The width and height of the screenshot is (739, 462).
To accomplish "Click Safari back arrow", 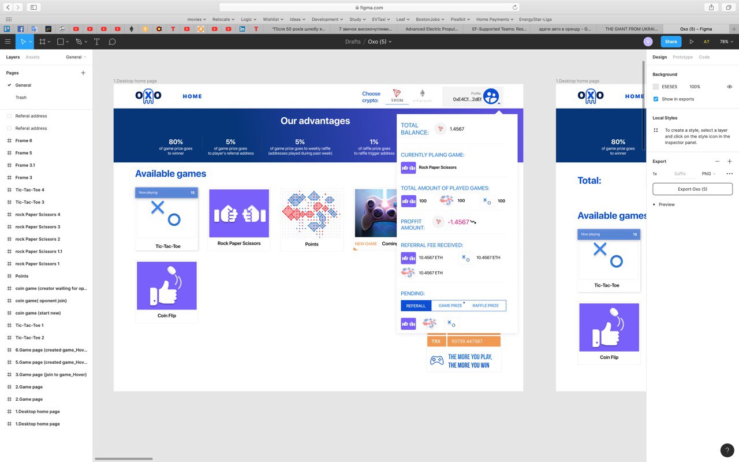I will pyautogui.click(x=8, y=7).
